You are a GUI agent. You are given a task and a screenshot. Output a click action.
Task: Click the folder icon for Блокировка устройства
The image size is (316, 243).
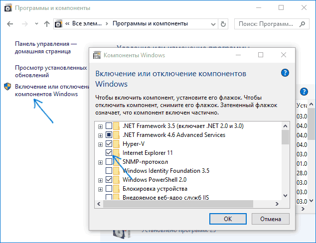(116, 189)
